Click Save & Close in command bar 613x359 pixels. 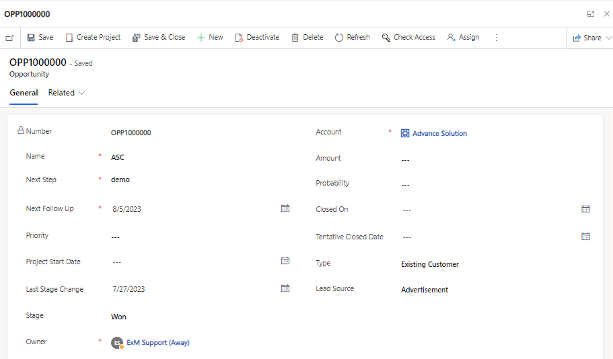coord(159,38)
